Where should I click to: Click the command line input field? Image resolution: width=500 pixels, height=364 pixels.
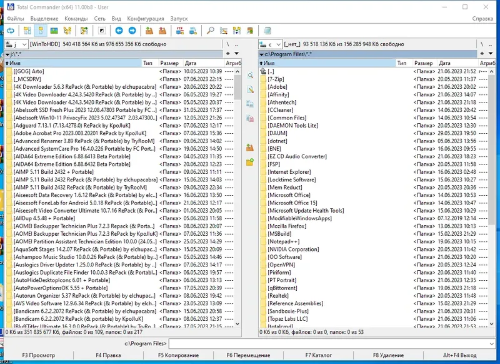click(x=329, y=343)
